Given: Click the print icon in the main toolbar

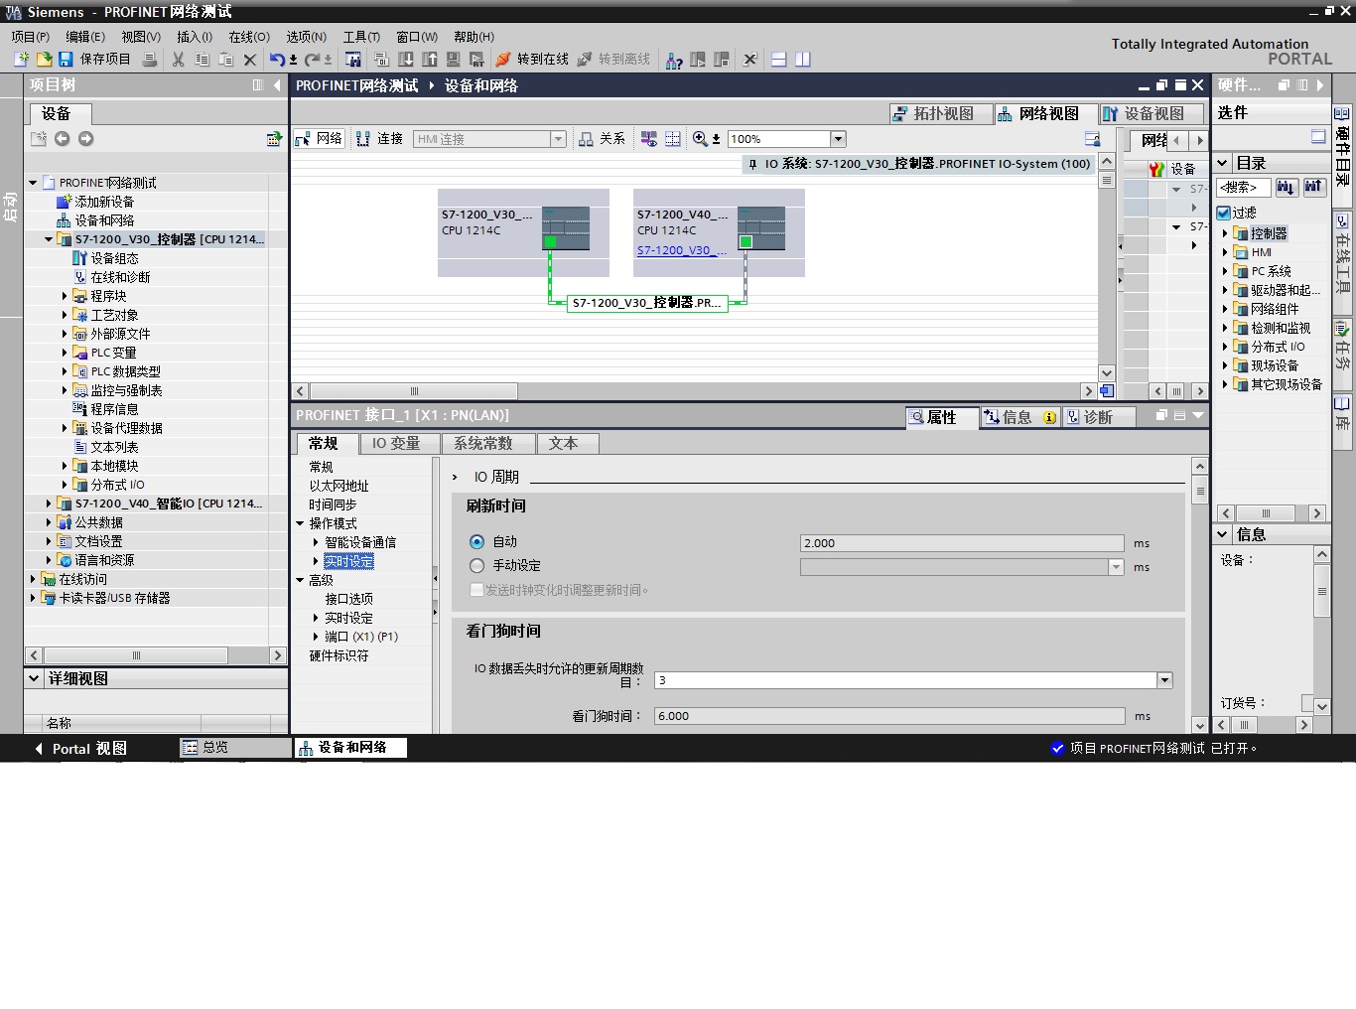Looking at the screenshot, I should point(150,60).
